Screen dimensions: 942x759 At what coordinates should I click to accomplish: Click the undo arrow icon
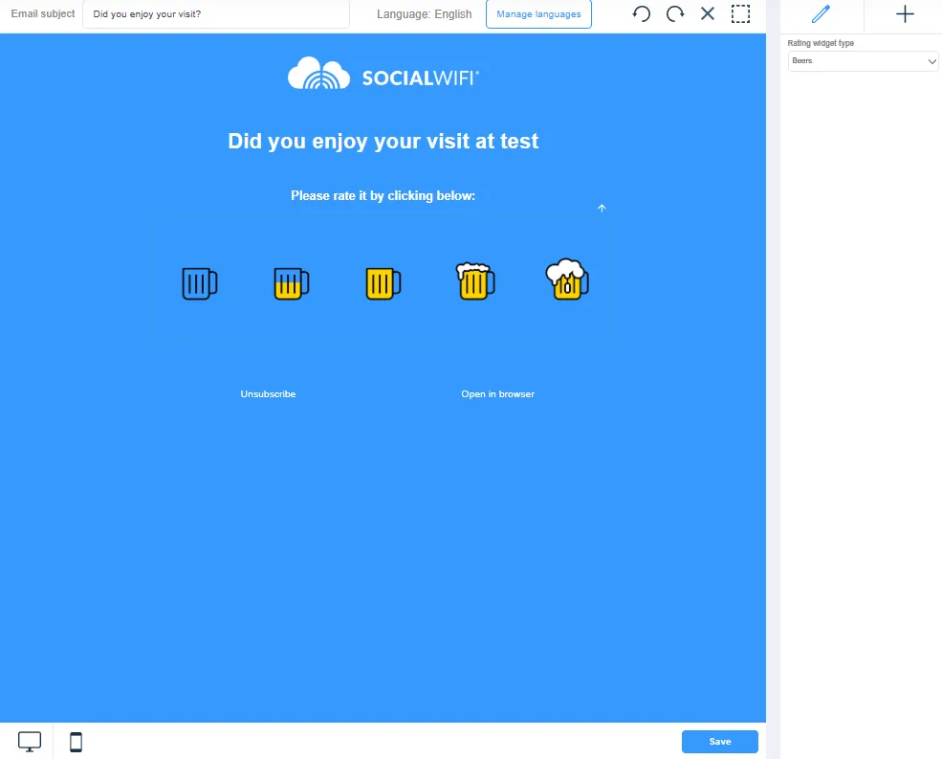[x=642, y=14]
